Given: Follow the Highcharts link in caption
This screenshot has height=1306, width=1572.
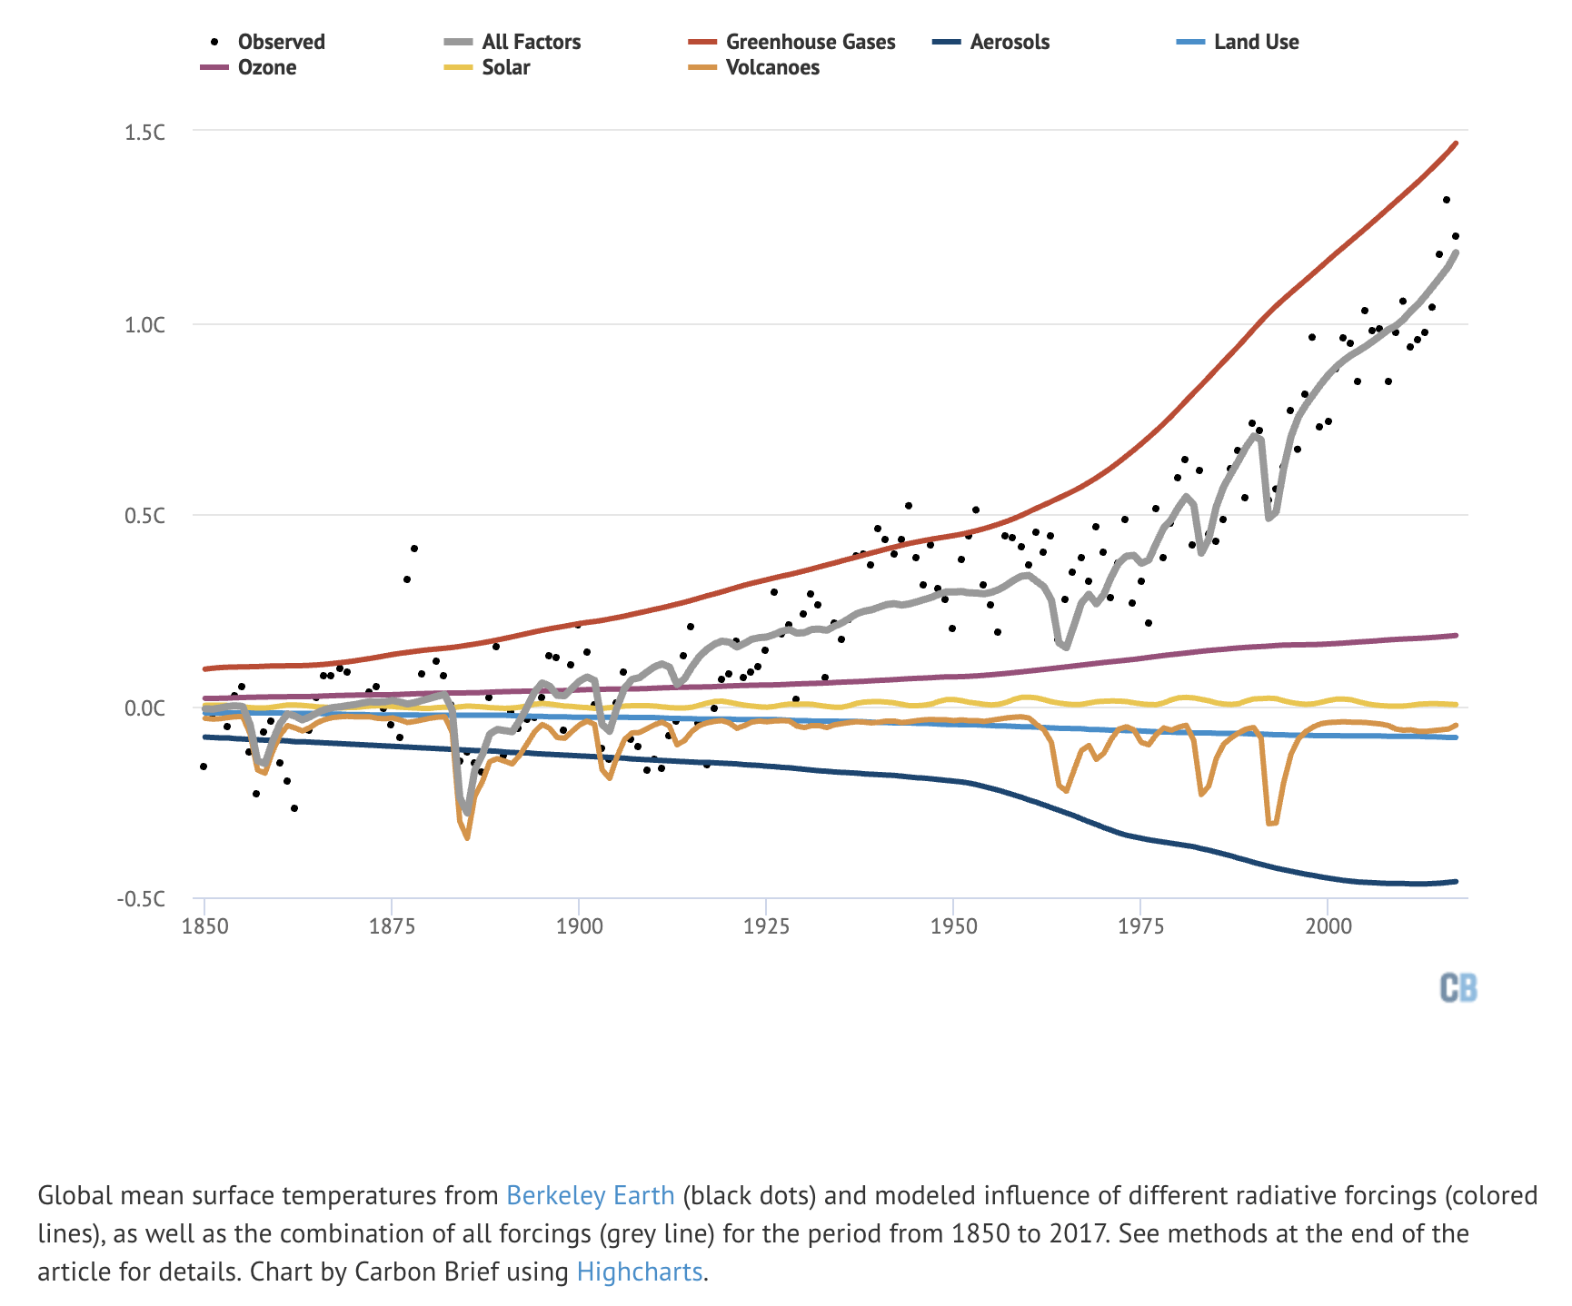Looking at the screenshot, I should (x=640, y=1271).
